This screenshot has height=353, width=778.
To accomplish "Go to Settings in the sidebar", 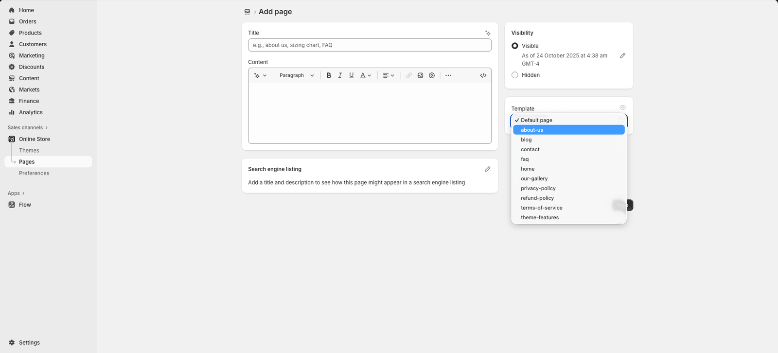I will [29, 342].
